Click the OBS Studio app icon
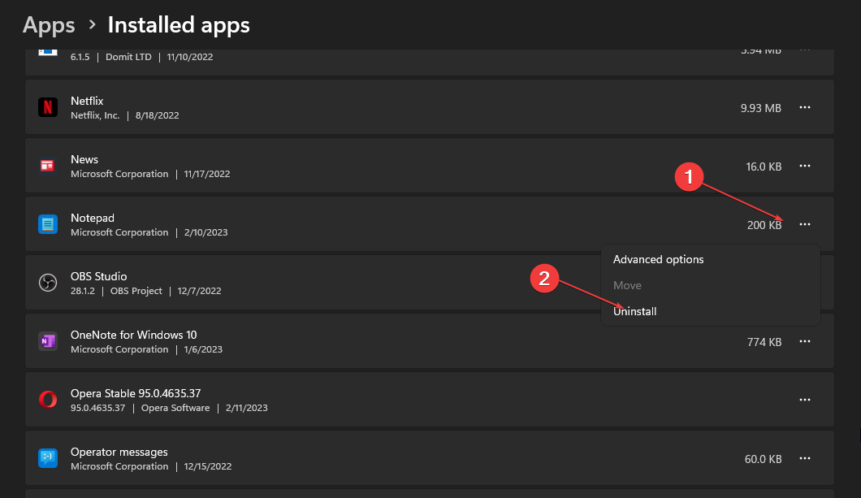The height and width of the screenshot is (498, 861). tap(48, 283)
